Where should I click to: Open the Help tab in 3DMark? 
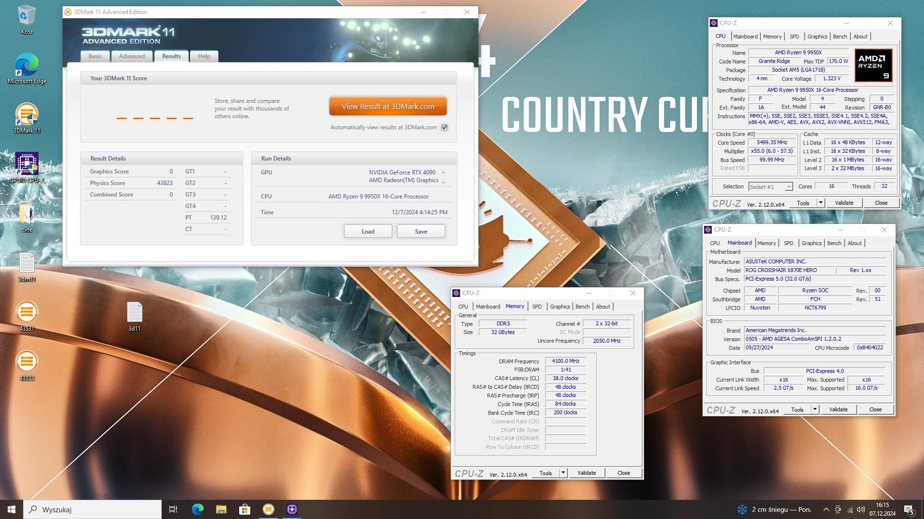[x=204, y=56]
